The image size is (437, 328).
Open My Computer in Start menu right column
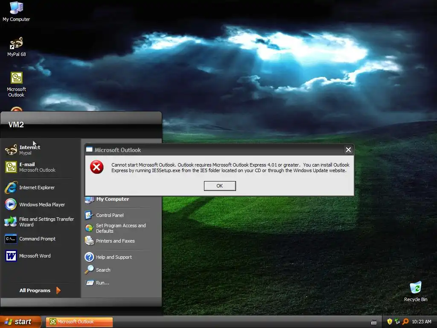click(x=107, y=199)
